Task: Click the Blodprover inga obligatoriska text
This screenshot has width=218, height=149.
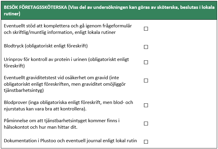Action: point(68,105)
